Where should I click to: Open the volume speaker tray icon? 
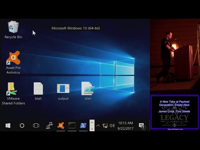point(112,126)
